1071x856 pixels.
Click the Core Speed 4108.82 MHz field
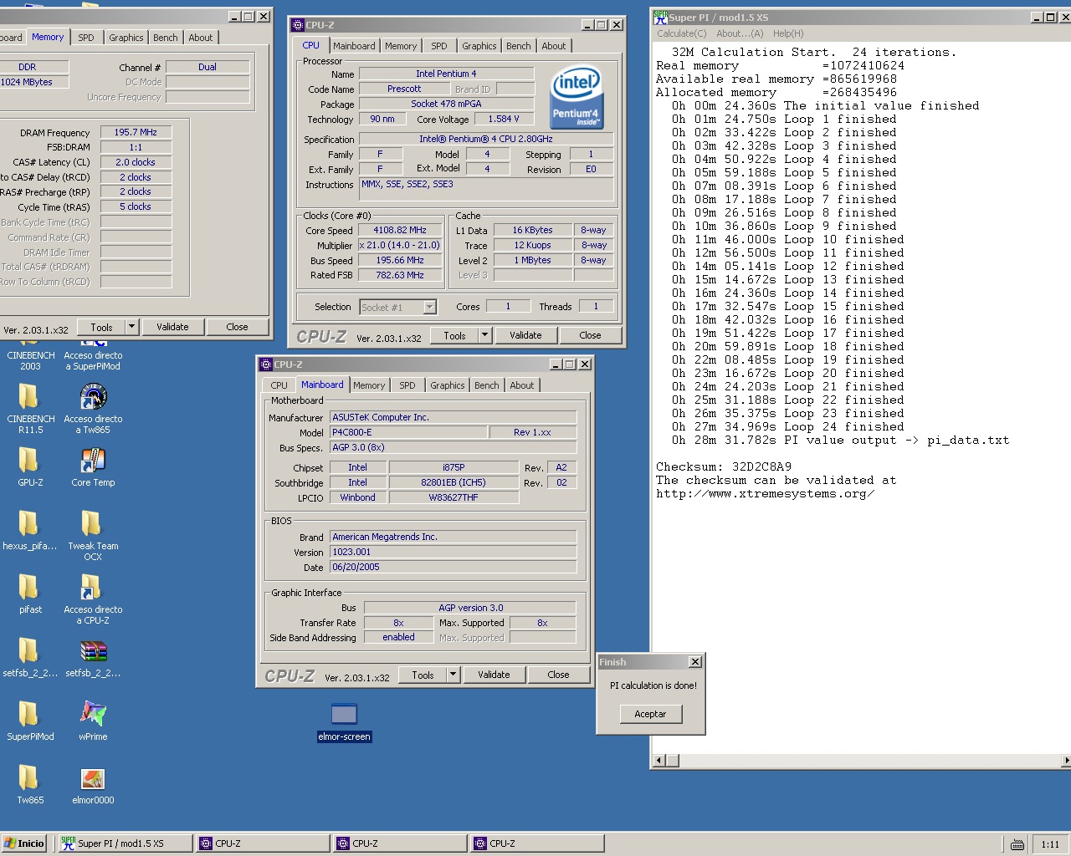pyautogui.click(x=400, y=230)
